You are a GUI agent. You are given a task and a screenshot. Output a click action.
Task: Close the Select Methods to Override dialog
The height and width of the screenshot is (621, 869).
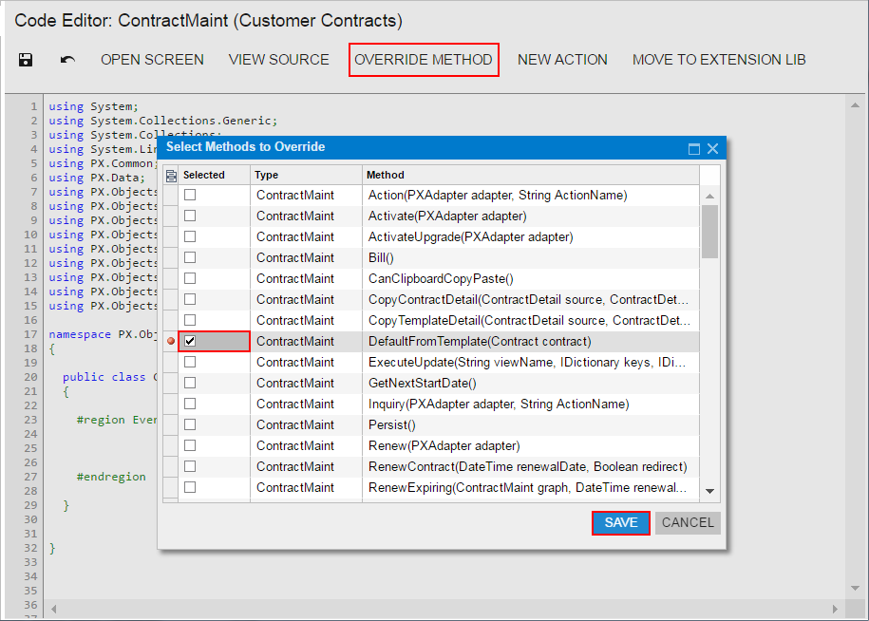[712, 148]
